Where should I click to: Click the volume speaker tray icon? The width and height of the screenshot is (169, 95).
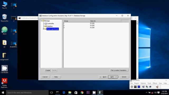point(155,93)
